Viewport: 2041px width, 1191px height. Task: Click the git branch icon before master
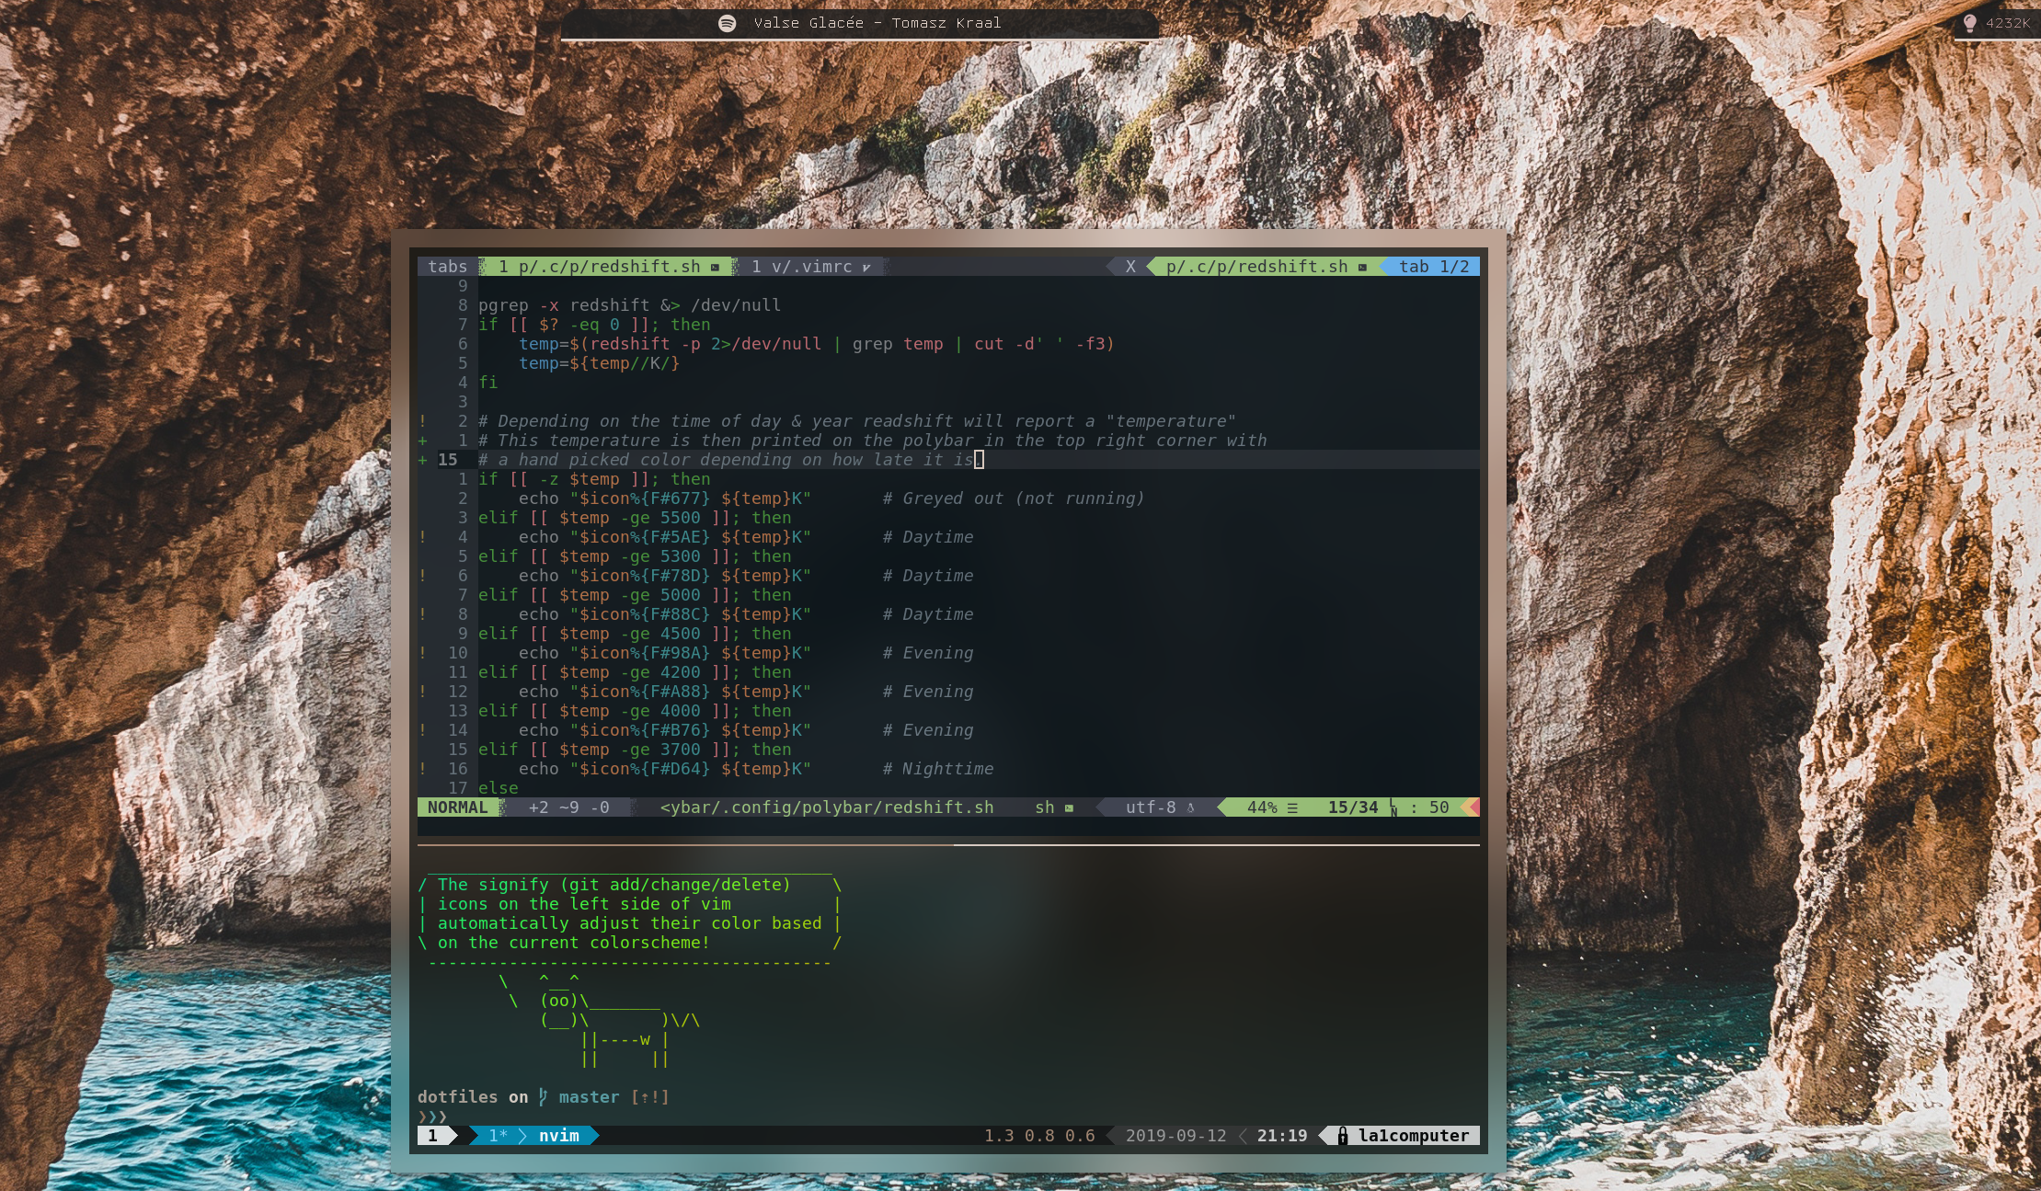pyautogui.click(x=543, y=1096)
